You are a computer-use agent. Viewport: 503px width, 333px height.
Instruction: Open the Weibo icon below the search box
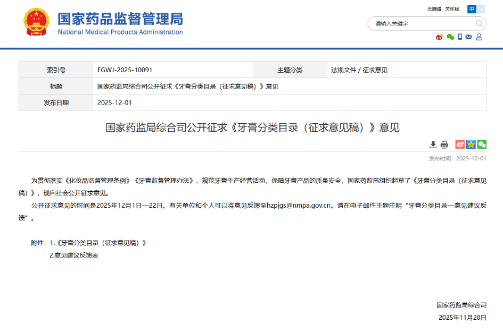coord(439,37)
